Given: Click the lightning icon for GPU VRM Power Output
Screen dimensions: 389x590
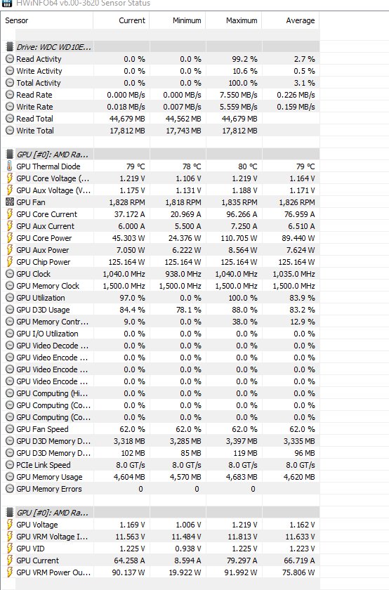Looking at the screenshot, I should click(x=9, y=572).
